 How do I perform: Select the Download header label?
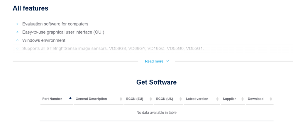pos(255,99)
